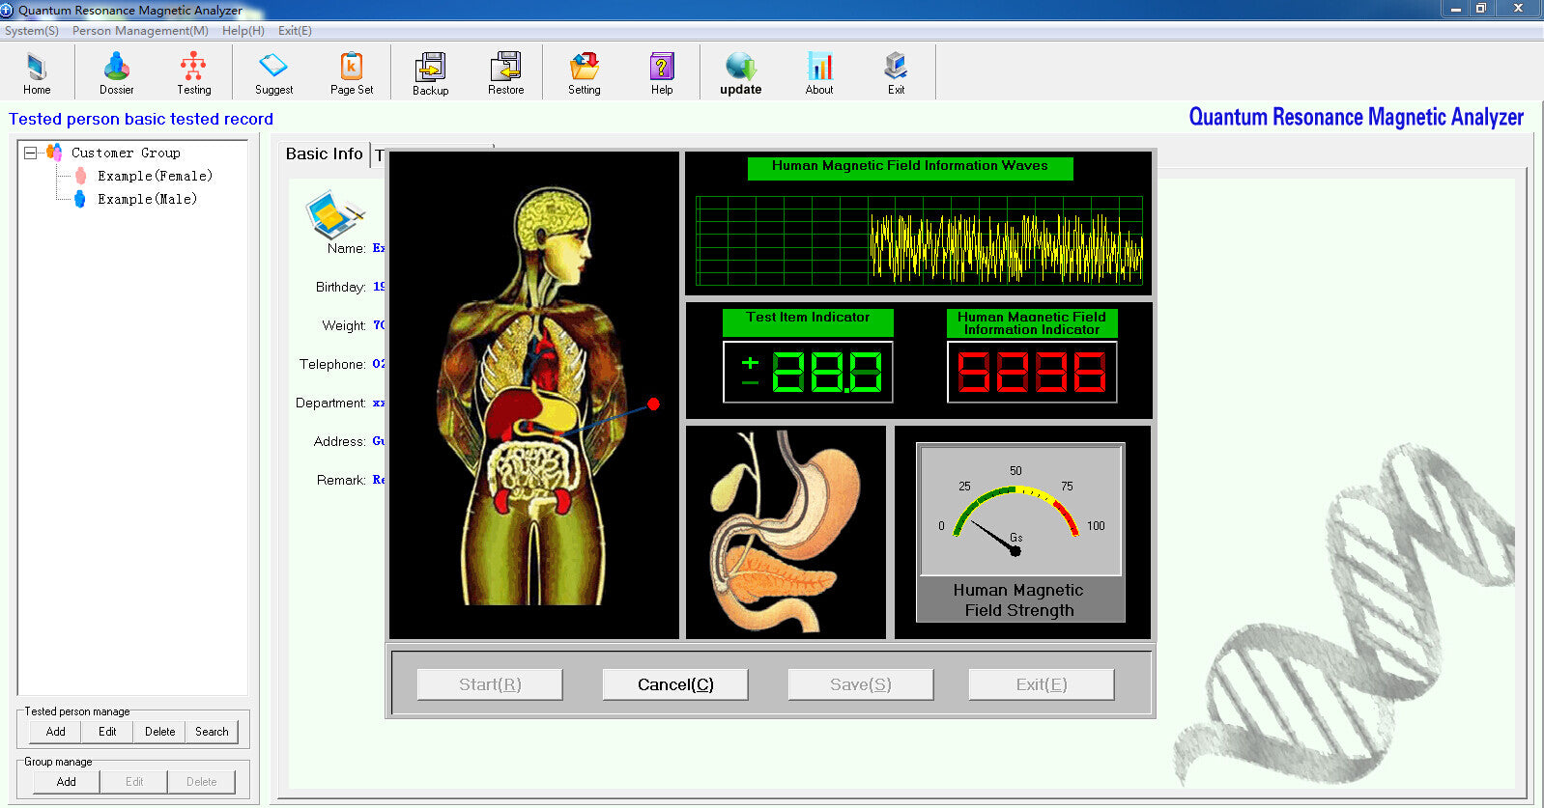Click the Cancel(C) button
This screenshot has height=808, width=1544.
click(x=675, y=684)
